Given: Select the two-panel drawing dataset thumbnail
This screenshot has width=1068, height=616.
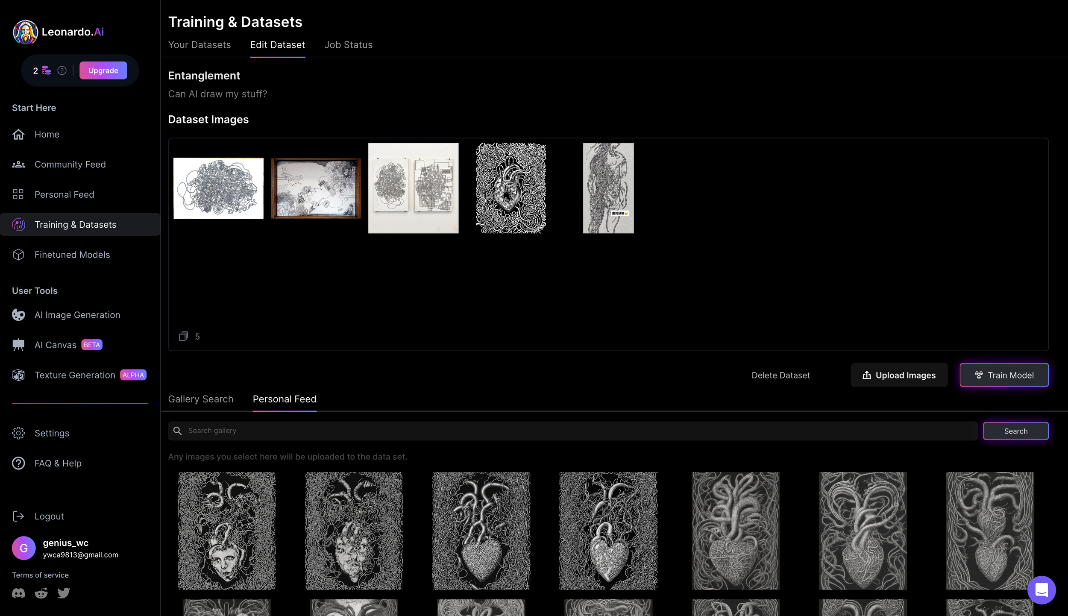Looking at the screenshot, I should [413, 188].
